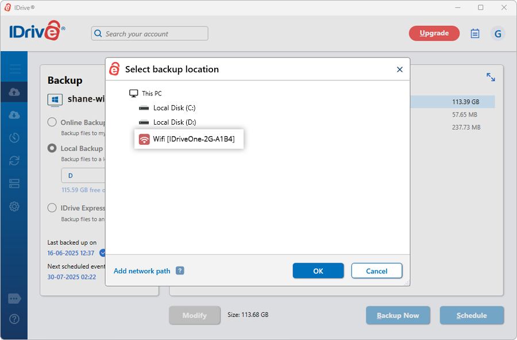Expand the sidebar hamburger menu
The width and height of the screenshot is (517, 340).
[x=15, y=68]
